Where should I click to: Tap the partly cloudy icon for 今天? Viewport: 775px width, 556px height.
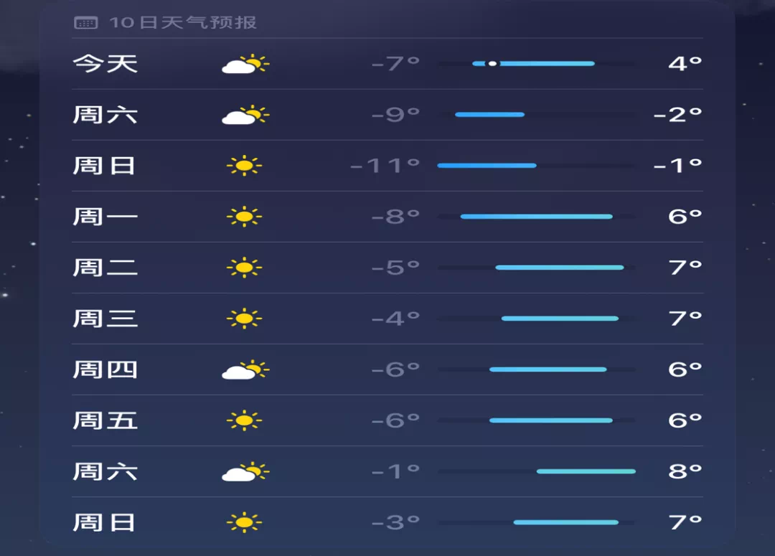(245, 65)
